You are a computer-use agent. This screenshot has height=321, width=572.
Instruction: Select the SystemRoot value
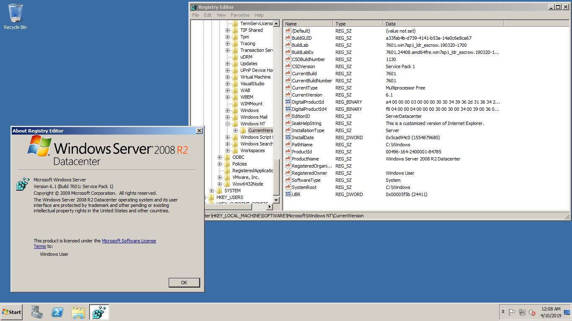304,187
